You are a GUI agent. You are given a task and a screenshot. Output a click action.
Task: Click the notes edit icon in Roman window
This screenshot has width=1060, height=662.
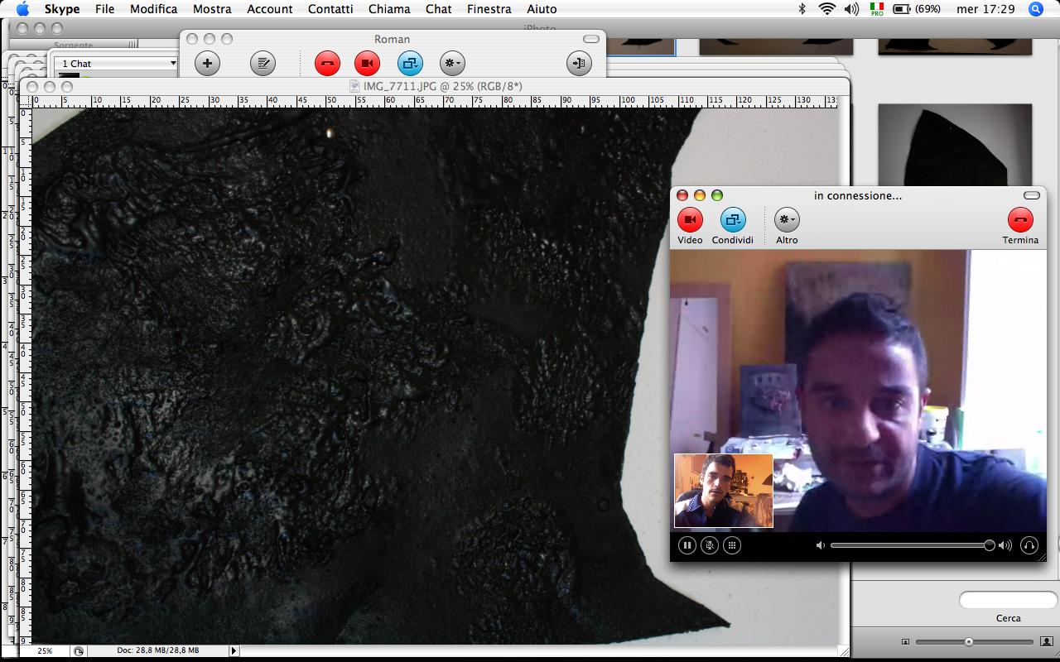[263, 63]
